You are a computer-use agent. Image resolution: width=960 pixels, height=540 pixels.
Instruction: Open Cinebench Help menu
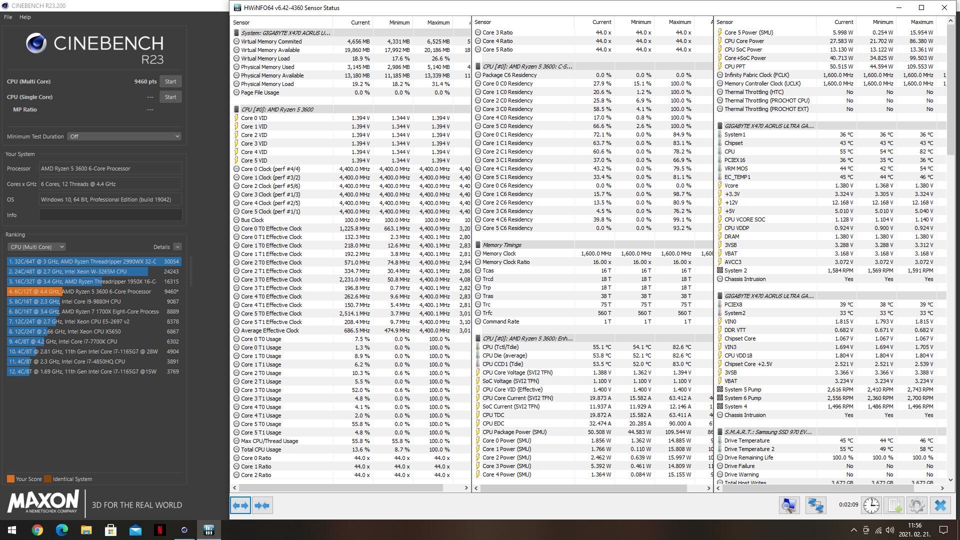(25, 17)
